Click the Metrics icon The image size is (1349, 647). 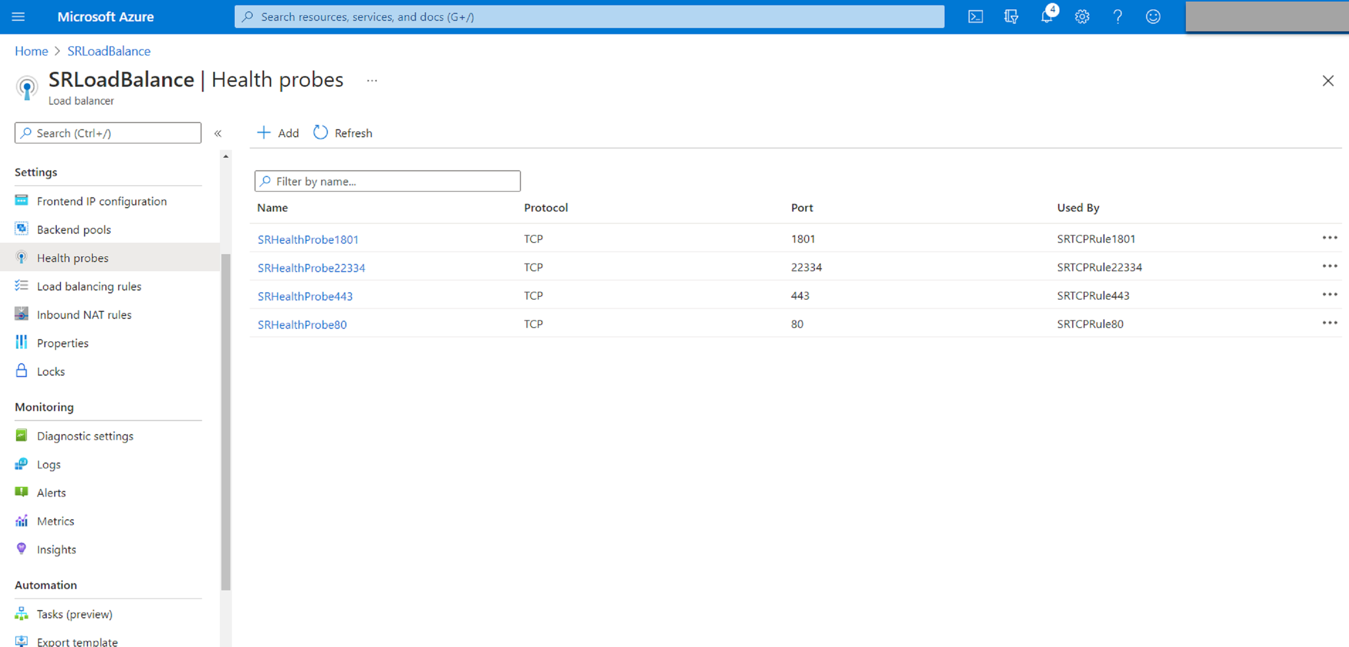click(x=21, y=521)
